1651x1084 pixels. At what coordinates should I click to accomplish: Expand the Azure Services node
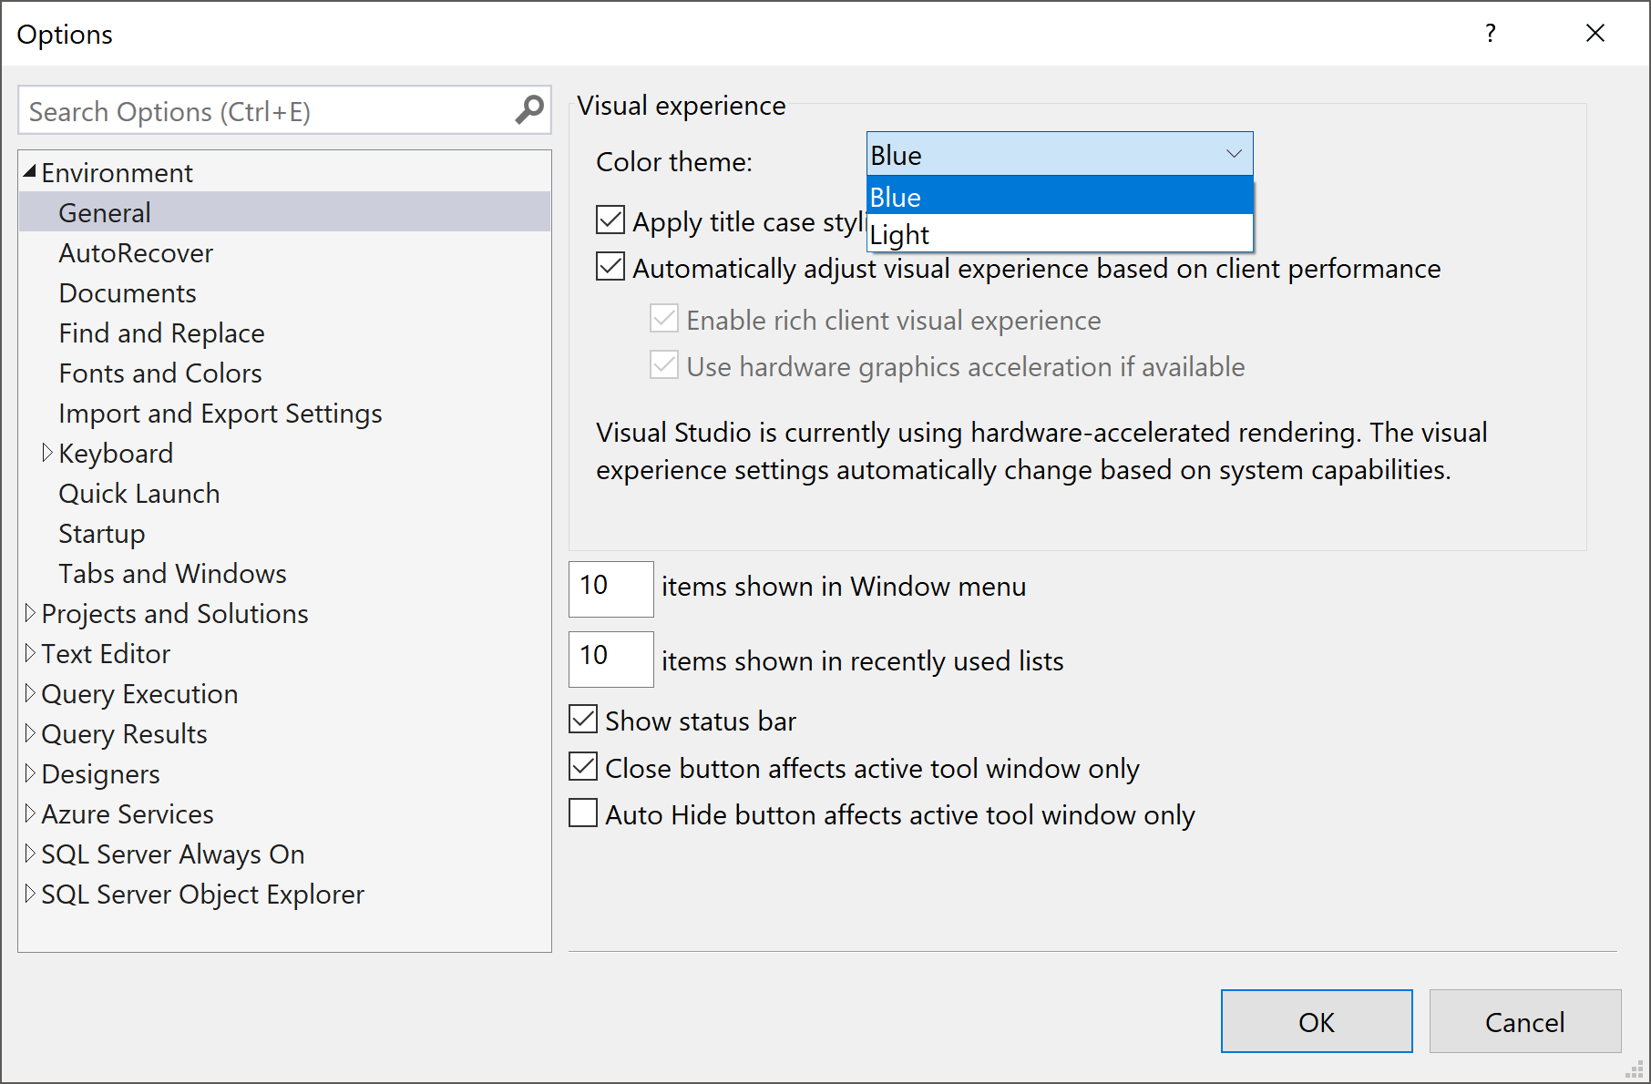click(x=30, y=813)
